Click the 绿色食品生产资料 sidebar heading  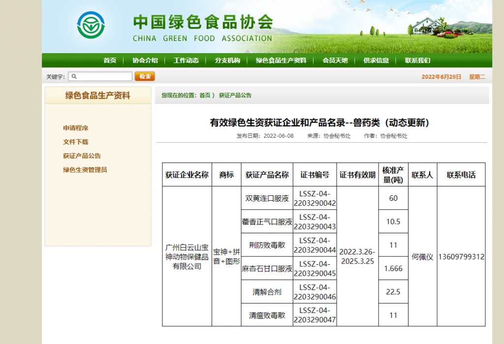98,95
